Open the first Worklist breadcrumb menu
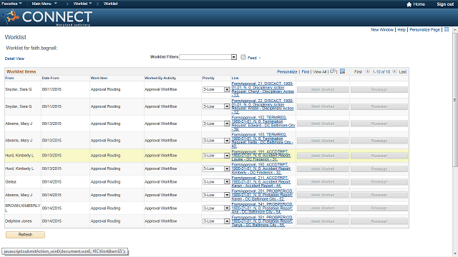This screenshot has height=257, width=458. click(x=82, y=4)
